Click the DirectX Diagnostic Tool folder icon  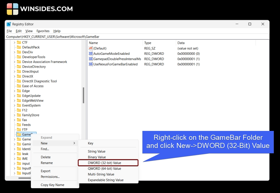click(19, 81)
